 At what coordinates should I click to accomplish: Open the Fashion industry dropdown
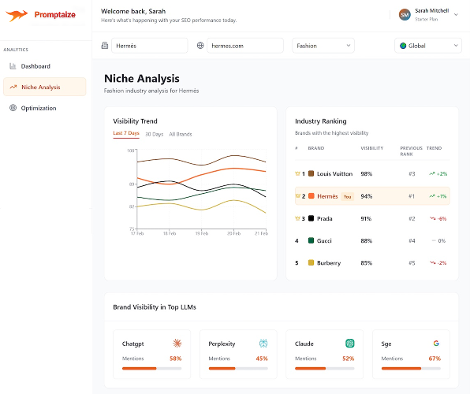click(x=323, y=46)
